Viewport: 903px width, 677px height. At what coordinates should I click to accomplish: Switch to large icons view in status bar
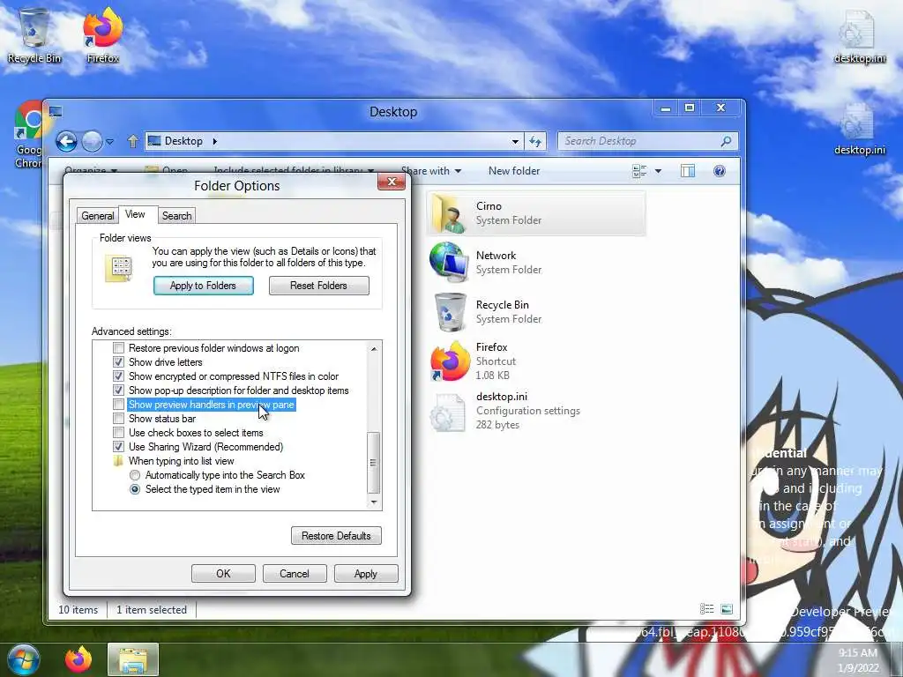pyautogui.click(x=727, y=609)
